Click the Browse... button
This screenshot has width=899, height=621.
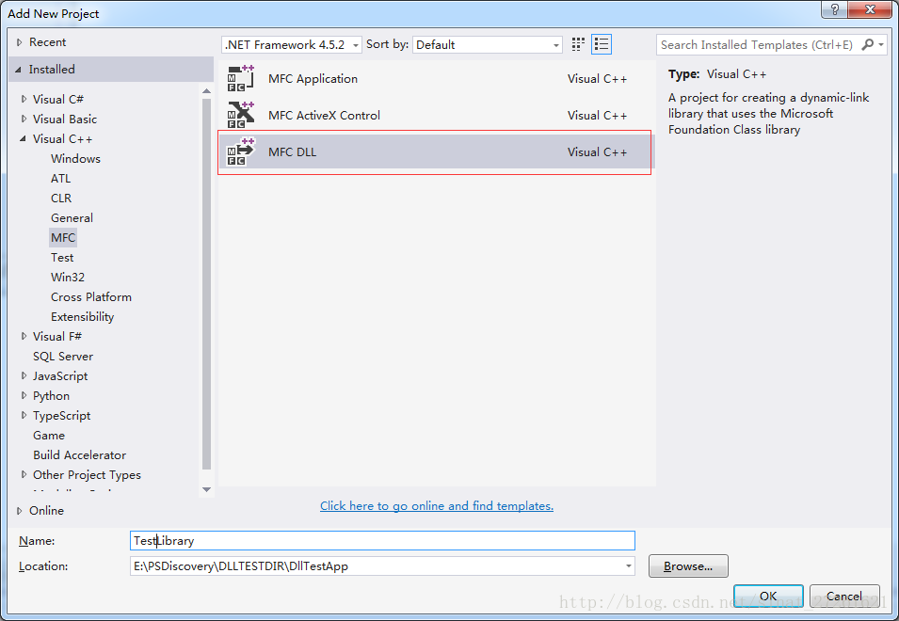(x=688, y=566)
